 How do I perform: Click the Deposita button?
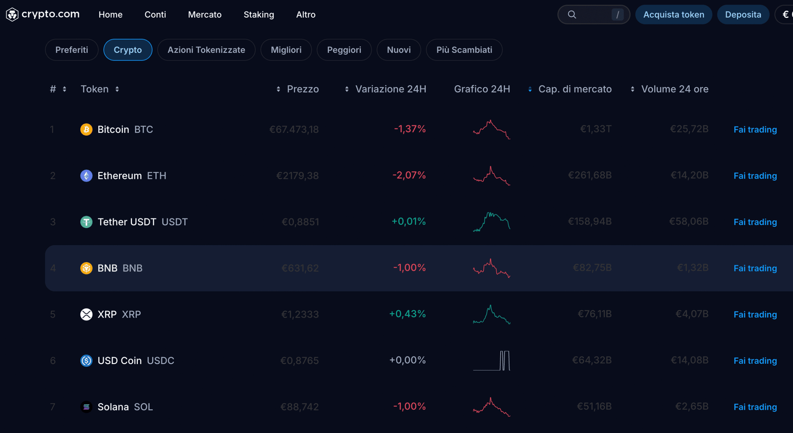point(743,15)
